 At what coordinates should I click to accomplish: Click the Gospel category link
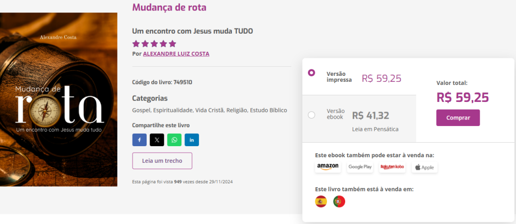[x=141, y=110]
